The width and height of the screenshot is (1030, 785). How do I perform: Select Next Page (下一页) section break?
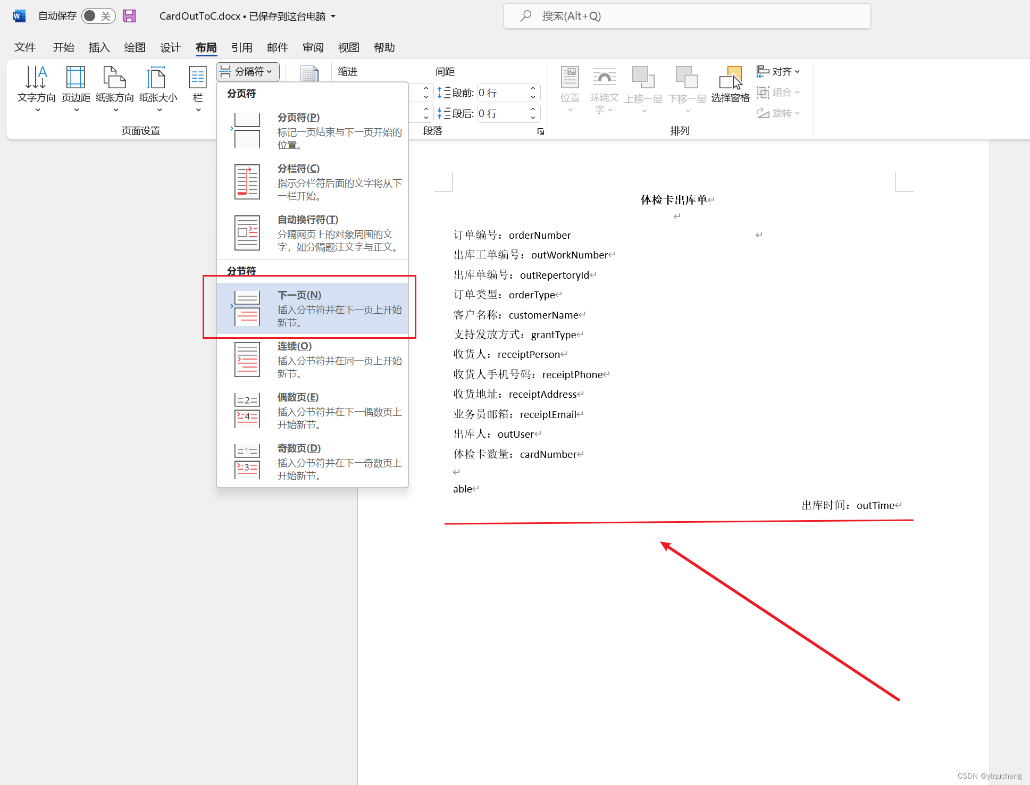click(x=313, y=308)
